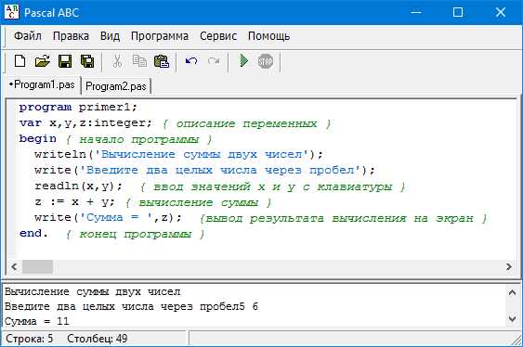Undo the last edit with the curved arrow
Image resolution: width=523 pixels, height=347 pixels.
click(x=191, y=61)
